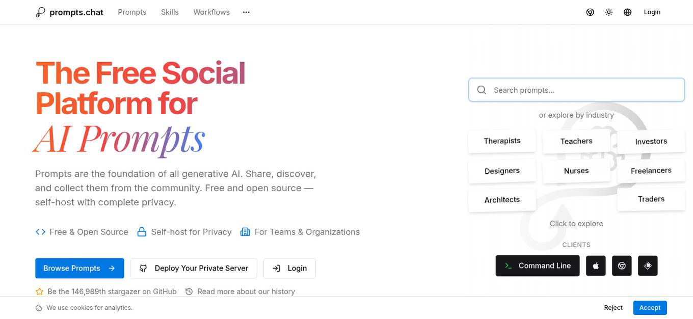Click the prompts.chat logo
Viewport: 693px width, 319px height.
(69, 12)
